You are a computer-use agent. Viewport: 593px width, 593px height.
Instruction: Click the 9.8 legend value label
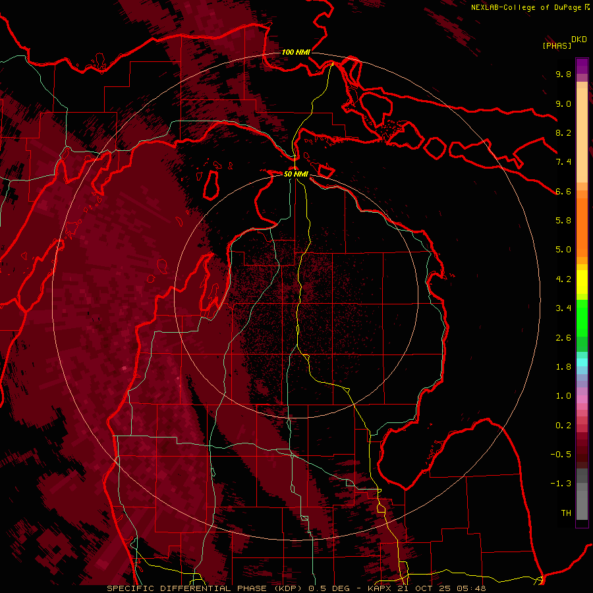(563, 74)
